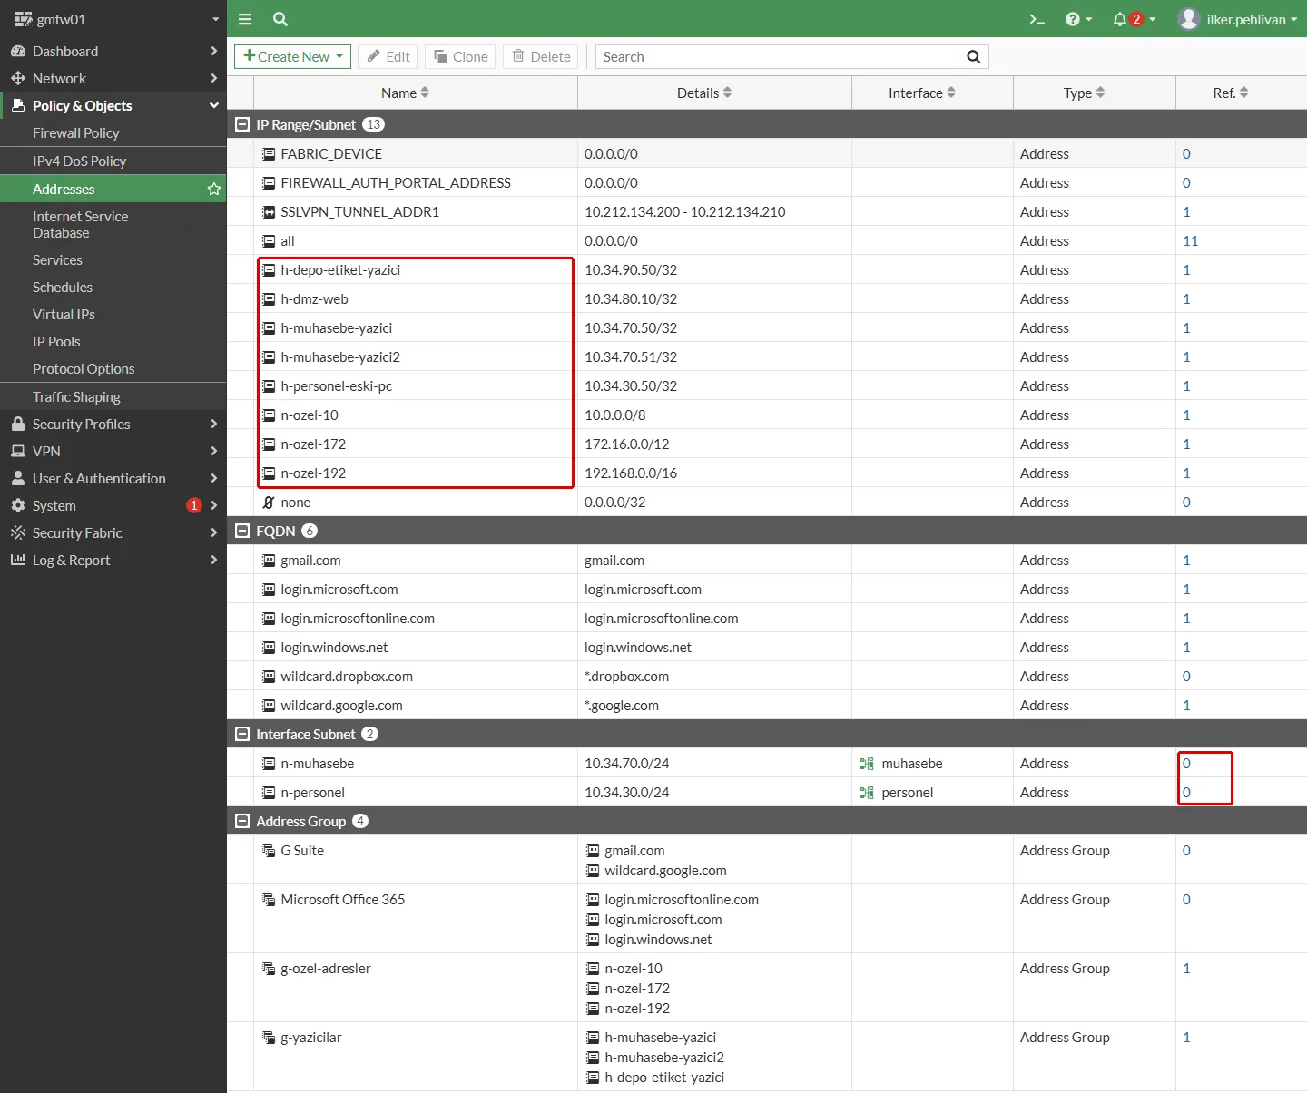Click the red System alert badge
The height and width of the screenshot is (1093, 1307).
(x=193, y=505)
